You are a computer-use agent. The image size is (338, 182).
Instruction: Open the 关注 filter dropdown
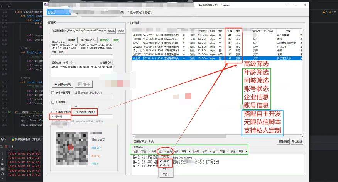243,151
